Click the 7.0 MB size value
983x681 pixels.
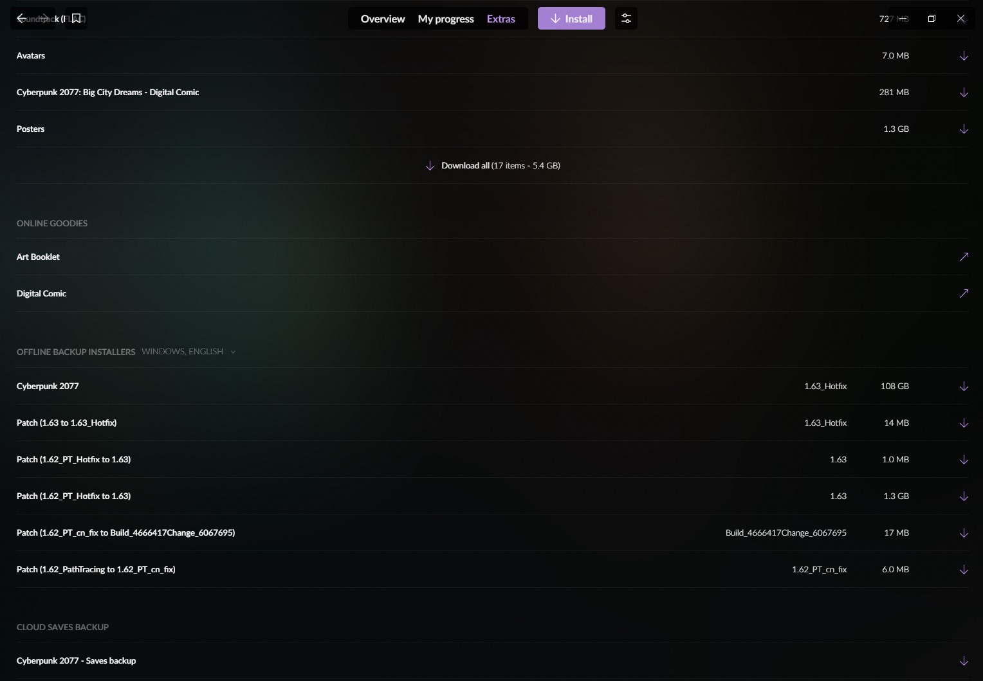tap(895, 56)
